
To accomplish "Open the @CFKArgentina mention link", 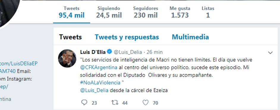I will pos(99,67).
